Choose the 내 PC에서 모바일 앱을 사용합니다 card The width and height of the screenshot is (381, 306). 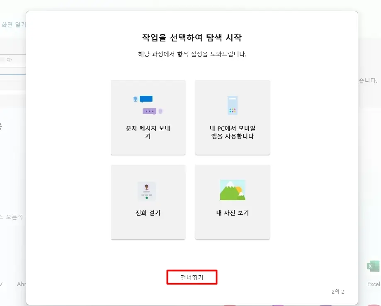coord(232,117)
